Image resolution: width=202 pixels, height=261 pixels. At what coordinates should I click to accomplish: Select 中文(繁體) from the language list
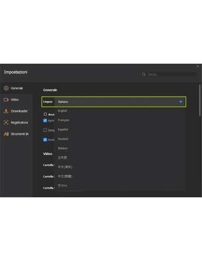tap(120, 176)
